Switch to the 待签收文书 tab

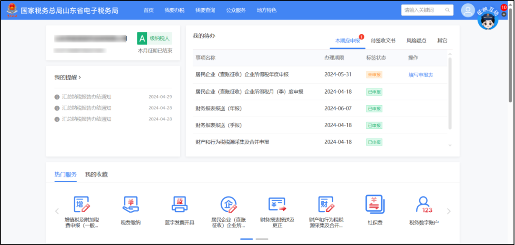383,41
